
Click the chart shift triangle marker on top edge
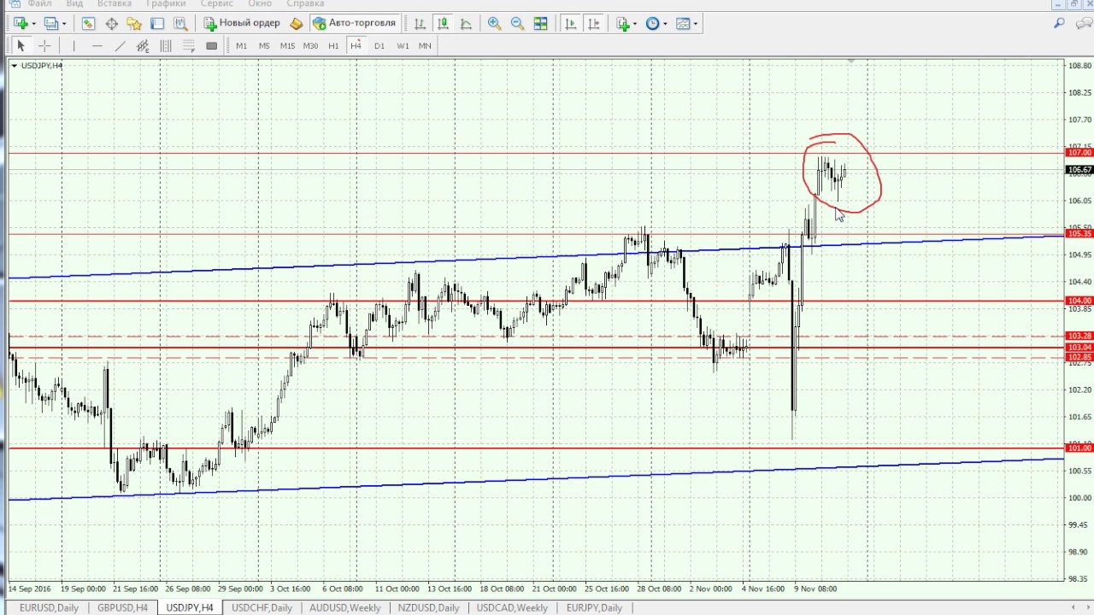click(x=851, y=61)
